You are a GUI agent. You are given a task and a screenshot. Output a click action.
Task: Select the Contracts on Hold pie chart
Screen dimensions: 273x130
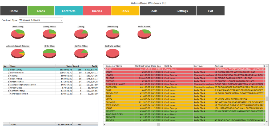tap(113, 53)
